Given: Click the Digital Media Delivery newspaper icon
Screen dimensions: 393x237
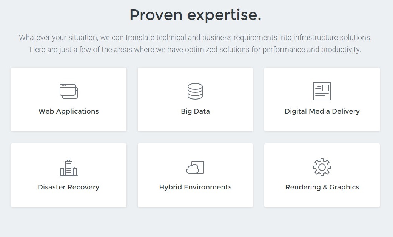Looking at the screenshot, I should click(x=322, y=91).
